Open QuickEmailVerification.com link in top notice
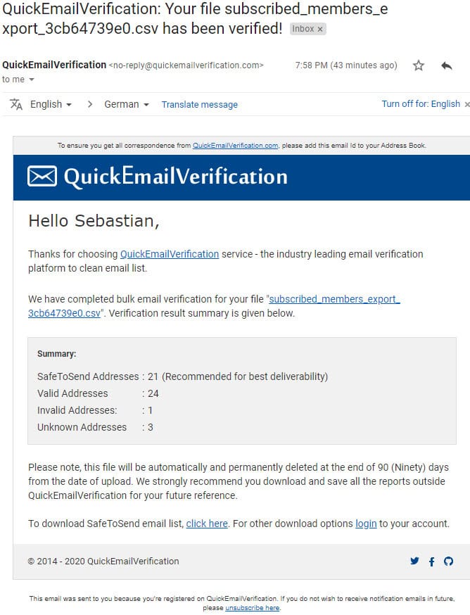 tap(235, 146)
